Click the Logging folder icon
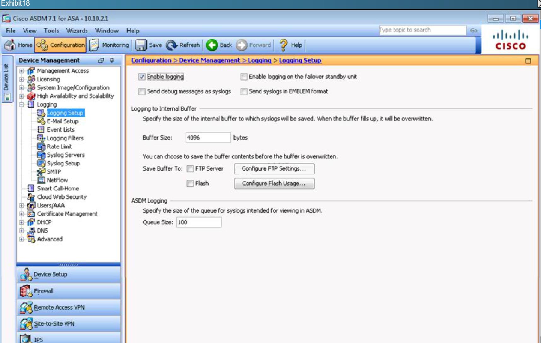 31,104
